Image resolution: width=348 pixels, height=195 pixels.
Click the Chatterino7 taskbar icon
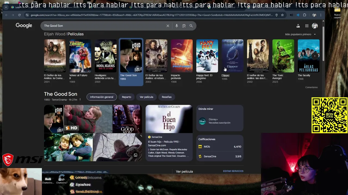pyautogui.click(x=62, y=179)
